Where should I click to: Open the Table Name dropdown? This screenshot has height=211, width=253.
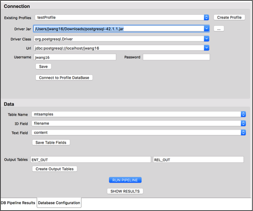[x=243, y=114]
